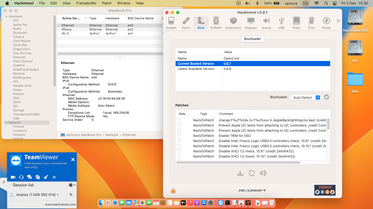Image resolution: width=373 pixels, height=209 pixels.
Task: Open the www.teamviewer.com link
Action: click(x=60, y=204)
